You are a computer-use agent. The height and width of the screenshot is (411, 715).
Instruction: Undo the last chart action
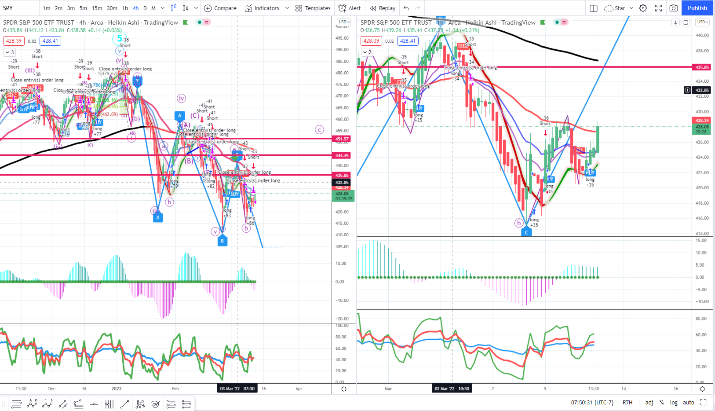point(406,8)
